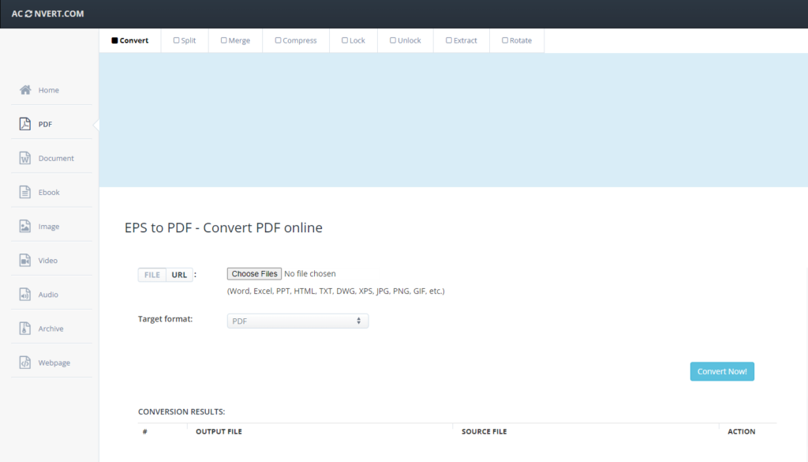
Task: Select the PDF file icon in sidebar
Action: [25, 124]
